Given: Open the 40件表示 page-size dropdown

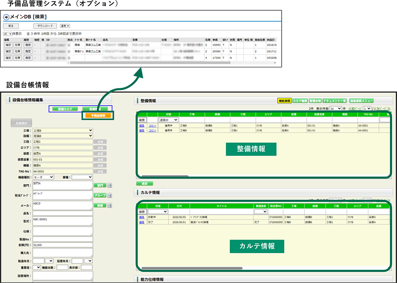Looking at the screenshot, I should click(7, 34).
